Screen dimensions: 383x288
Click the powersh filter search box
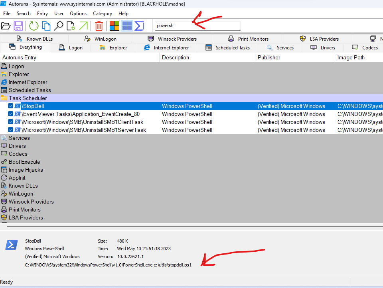pos(198,26)
